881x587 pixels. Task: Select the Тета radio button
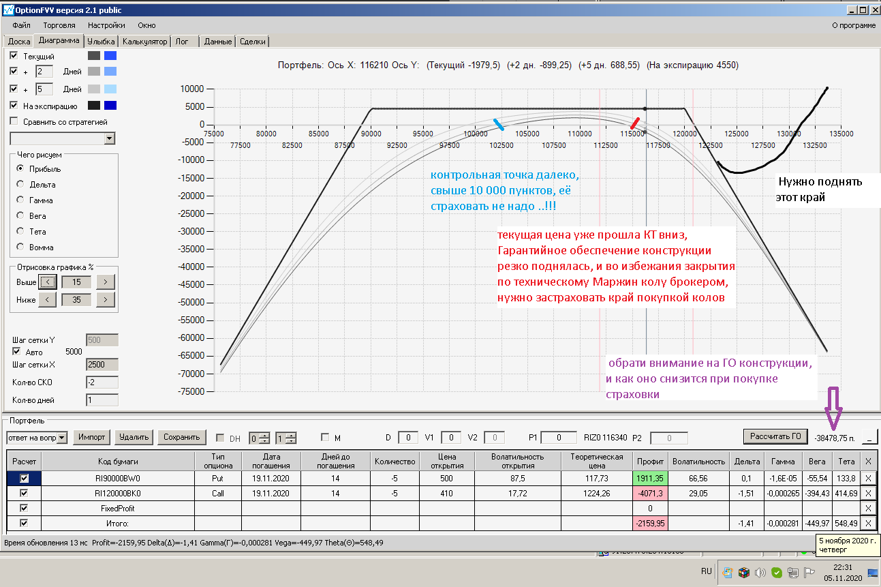[20, 232]
